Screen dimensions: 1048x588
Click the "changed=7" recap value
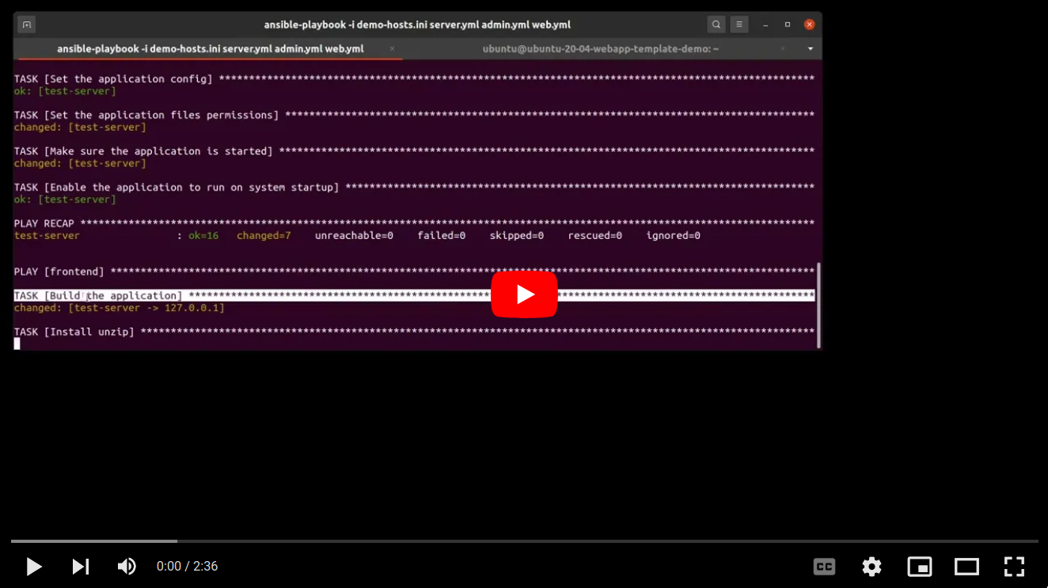pyautogui.click(x=264, y=236)
